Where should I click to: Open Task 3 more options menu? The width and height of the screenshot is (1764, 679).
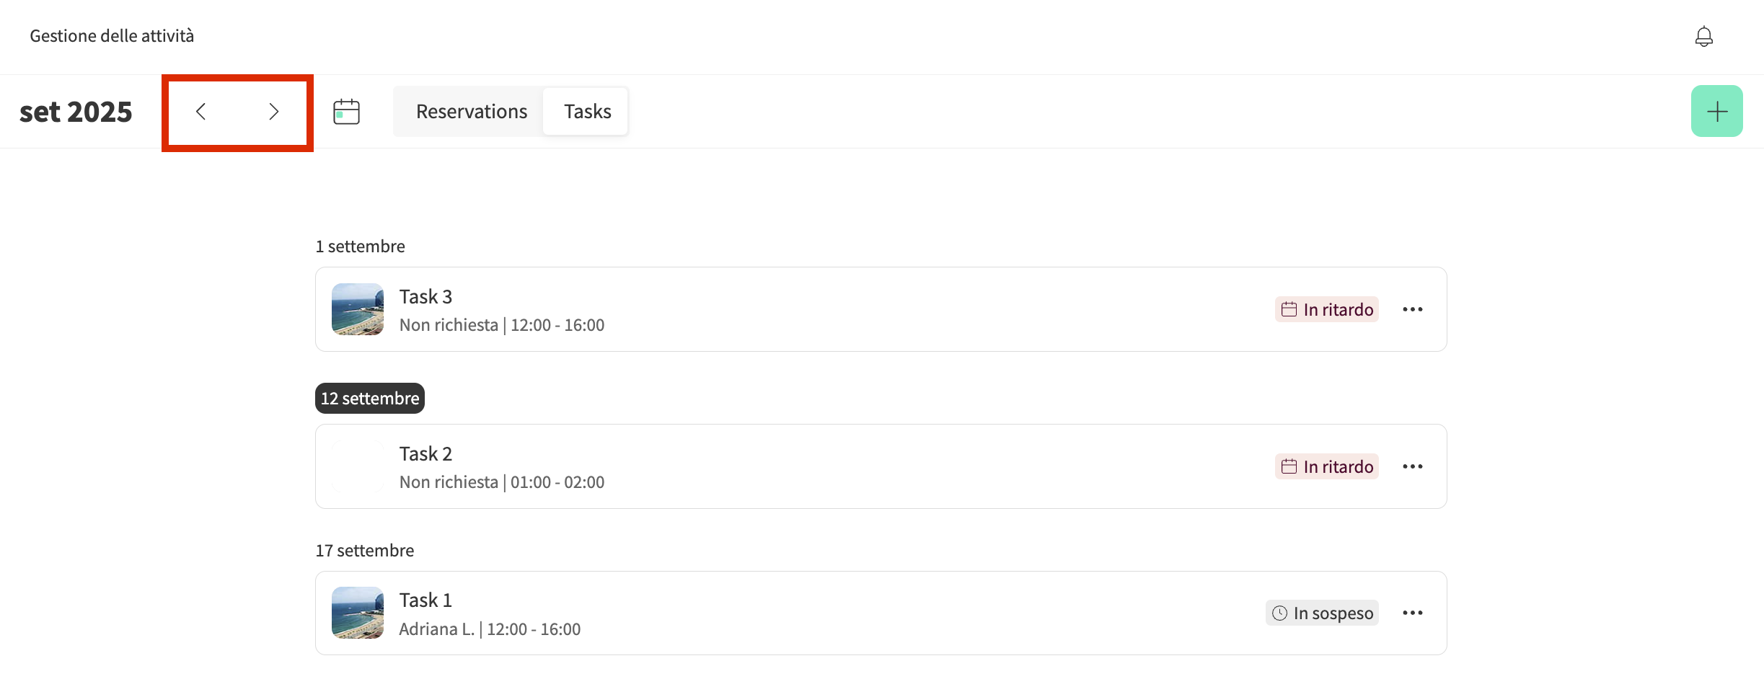(x=1412, y=309)
